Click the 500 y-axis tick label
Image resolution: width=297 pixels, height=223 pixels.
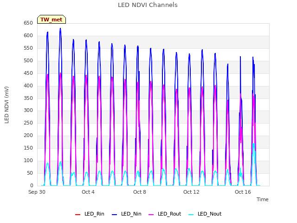pyautogui.click(x=28, y=60)
